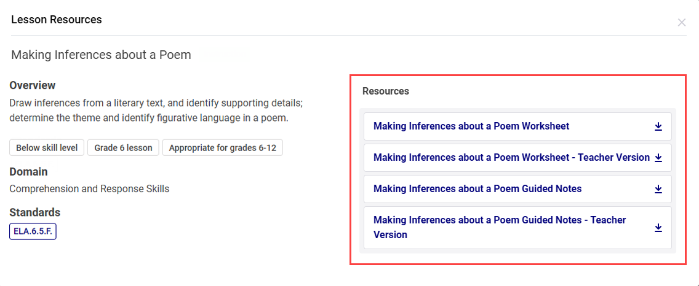
Task: Click download icon for Worksheet - Teacher Version
Action: pos(658,158)
